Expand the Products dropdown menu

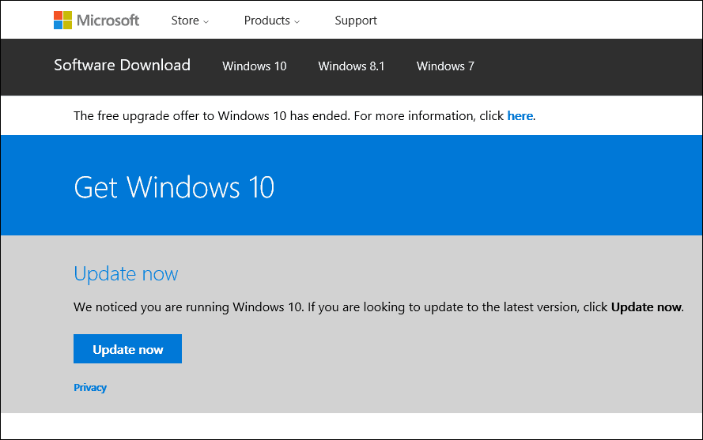click(x=272, y=21)
